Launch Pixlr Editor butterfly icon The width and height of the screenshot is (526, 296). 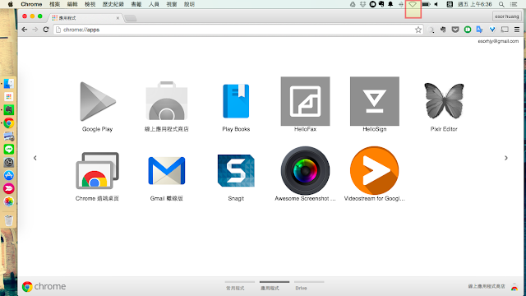tap(444, 101)
